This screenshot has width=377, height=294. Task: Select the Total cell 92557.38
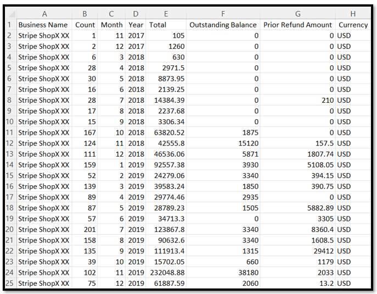pyautogui.click(x=166, y=165)
